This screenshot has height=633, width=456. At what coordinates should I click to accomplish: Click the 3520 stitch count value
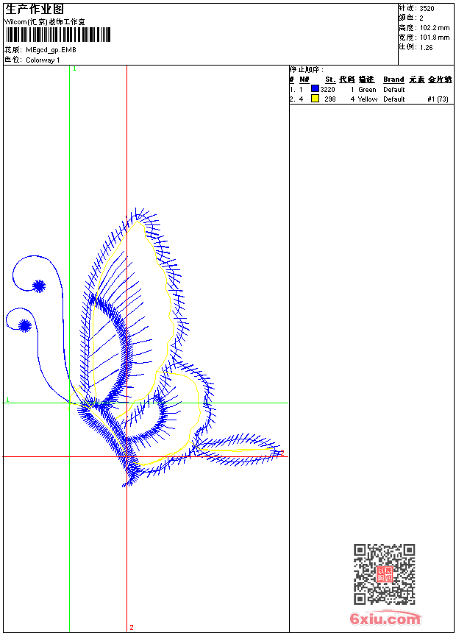[427, 8]
